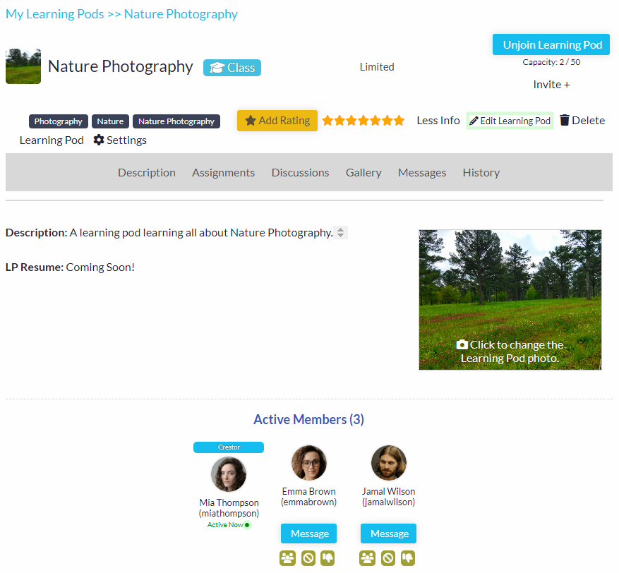Open Jamal Wilson's profile avatar
Viewport: 619px width, 573px height.
click(x=388, y=462)
